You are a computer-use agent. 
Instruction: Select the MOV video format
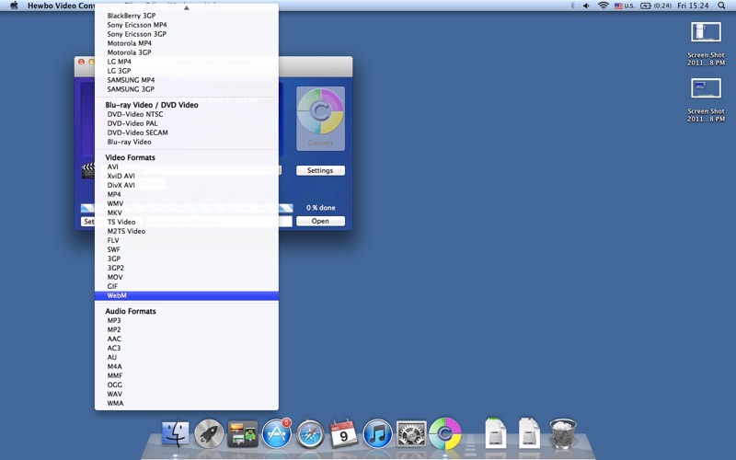(x=115, y=277)
